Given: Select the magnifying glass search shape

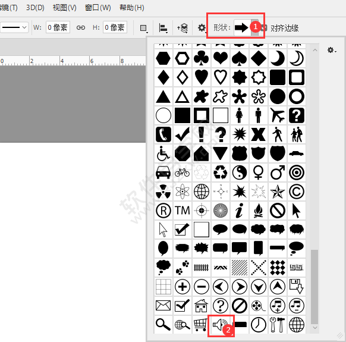Looking at the screenshot, I should pos(163,324).
